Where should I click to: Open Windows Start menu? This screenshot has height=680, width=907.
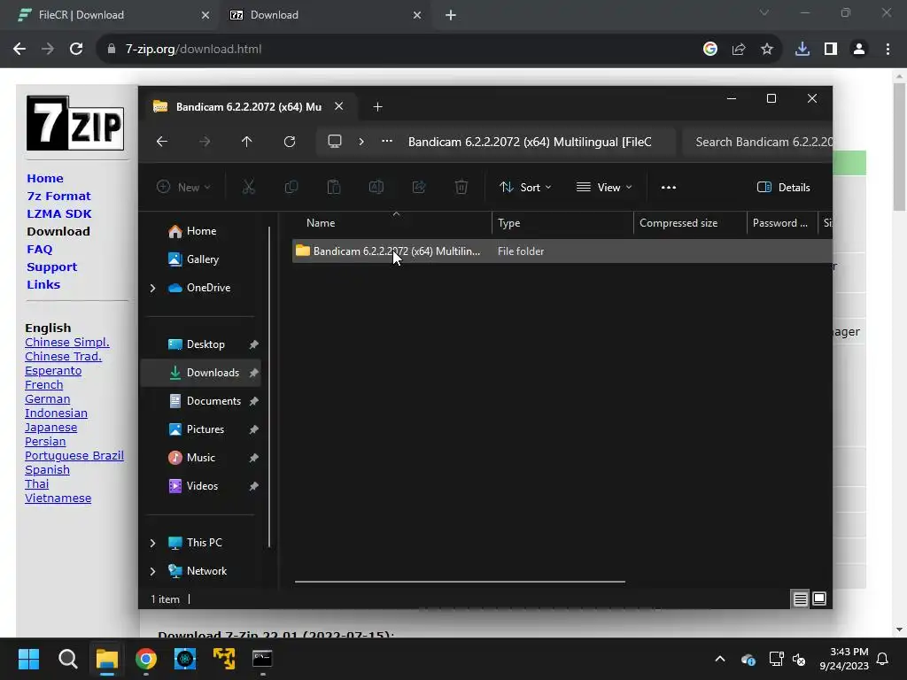(29, 659)
